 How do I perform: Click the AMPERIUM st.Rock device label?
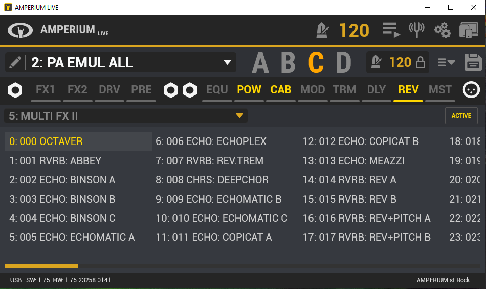coord(443,280)
